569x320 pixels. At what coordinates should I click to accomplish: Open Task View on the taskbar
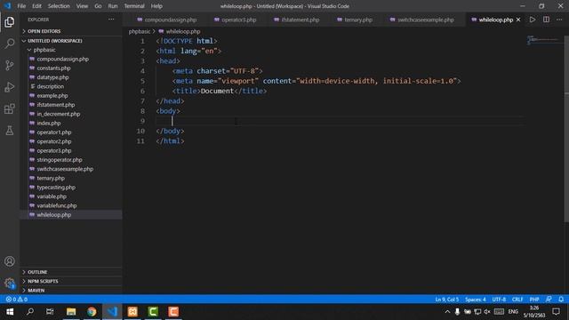click(50, 312)
